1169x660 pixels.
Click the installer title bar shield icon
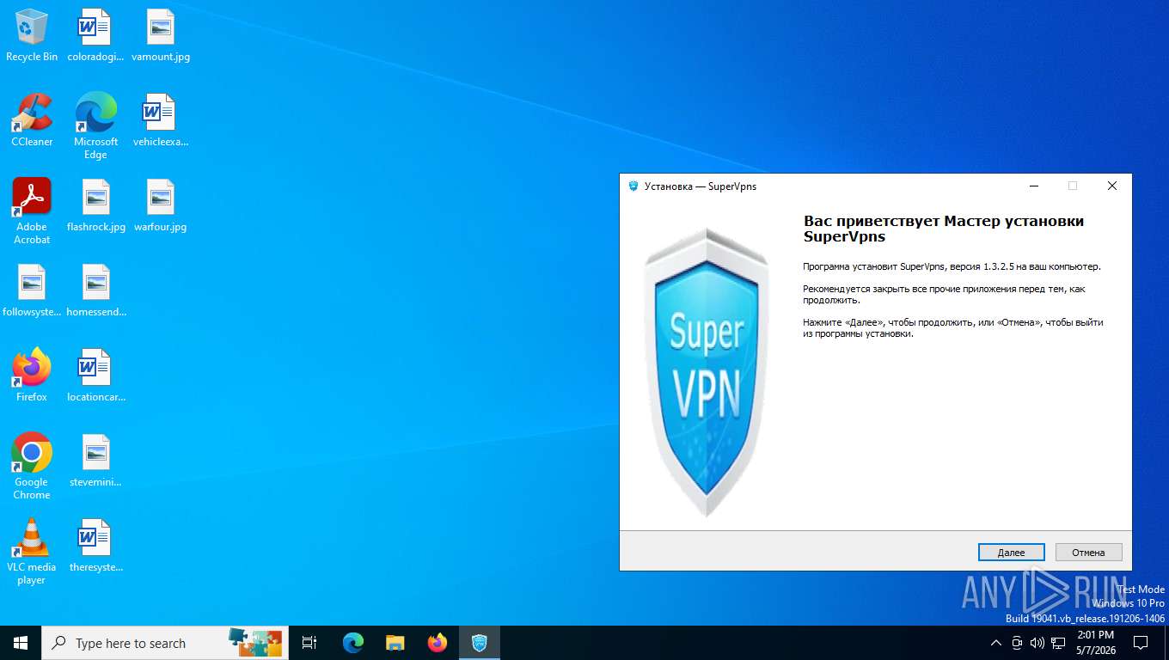633,186
